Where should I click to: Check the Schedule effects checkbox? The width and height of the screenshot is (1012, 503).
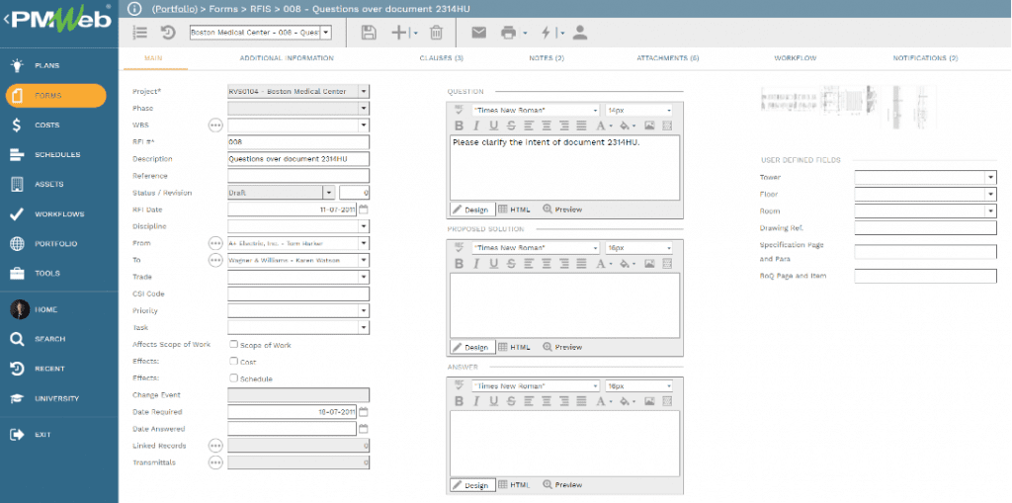click(234, 377)
